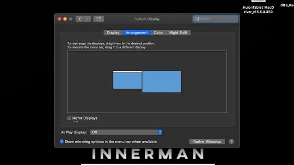
Task: Open the Color tab
Action: 158,33
